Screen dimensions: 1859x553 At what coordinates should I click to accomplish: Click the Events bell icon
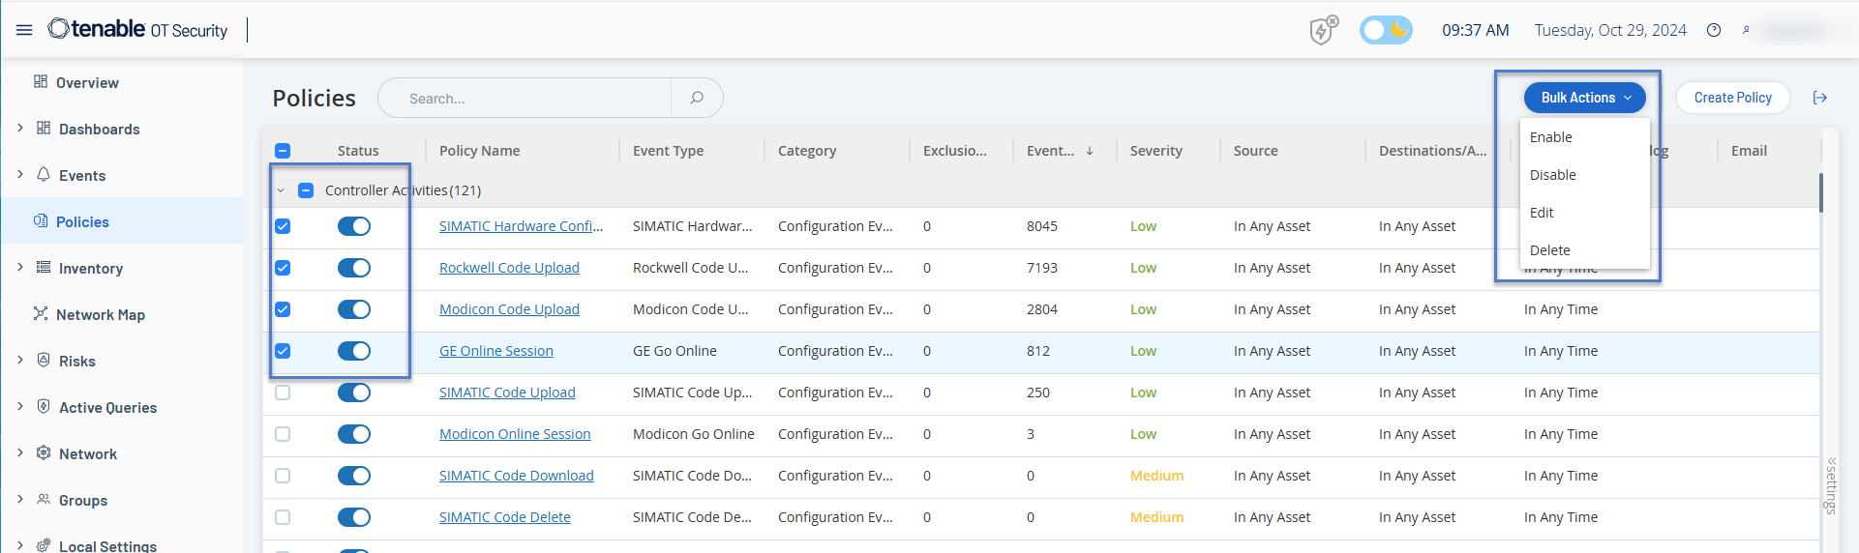coord(44,175)
